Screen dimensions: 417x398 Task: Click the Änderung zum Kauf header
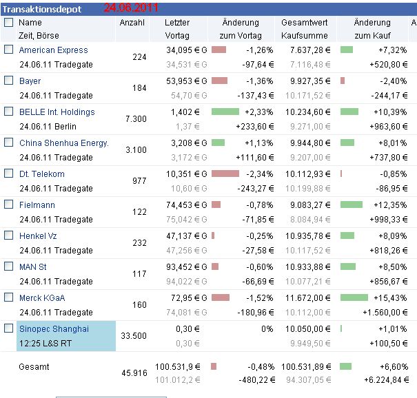coord(372,29)
